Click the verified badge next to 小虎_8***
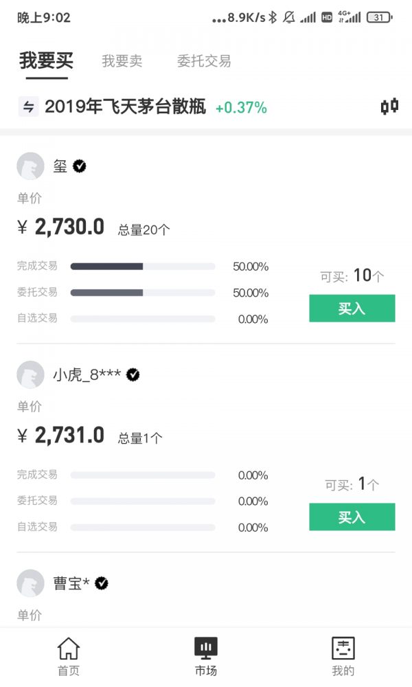The image size is (412, 687). [133, 375]
